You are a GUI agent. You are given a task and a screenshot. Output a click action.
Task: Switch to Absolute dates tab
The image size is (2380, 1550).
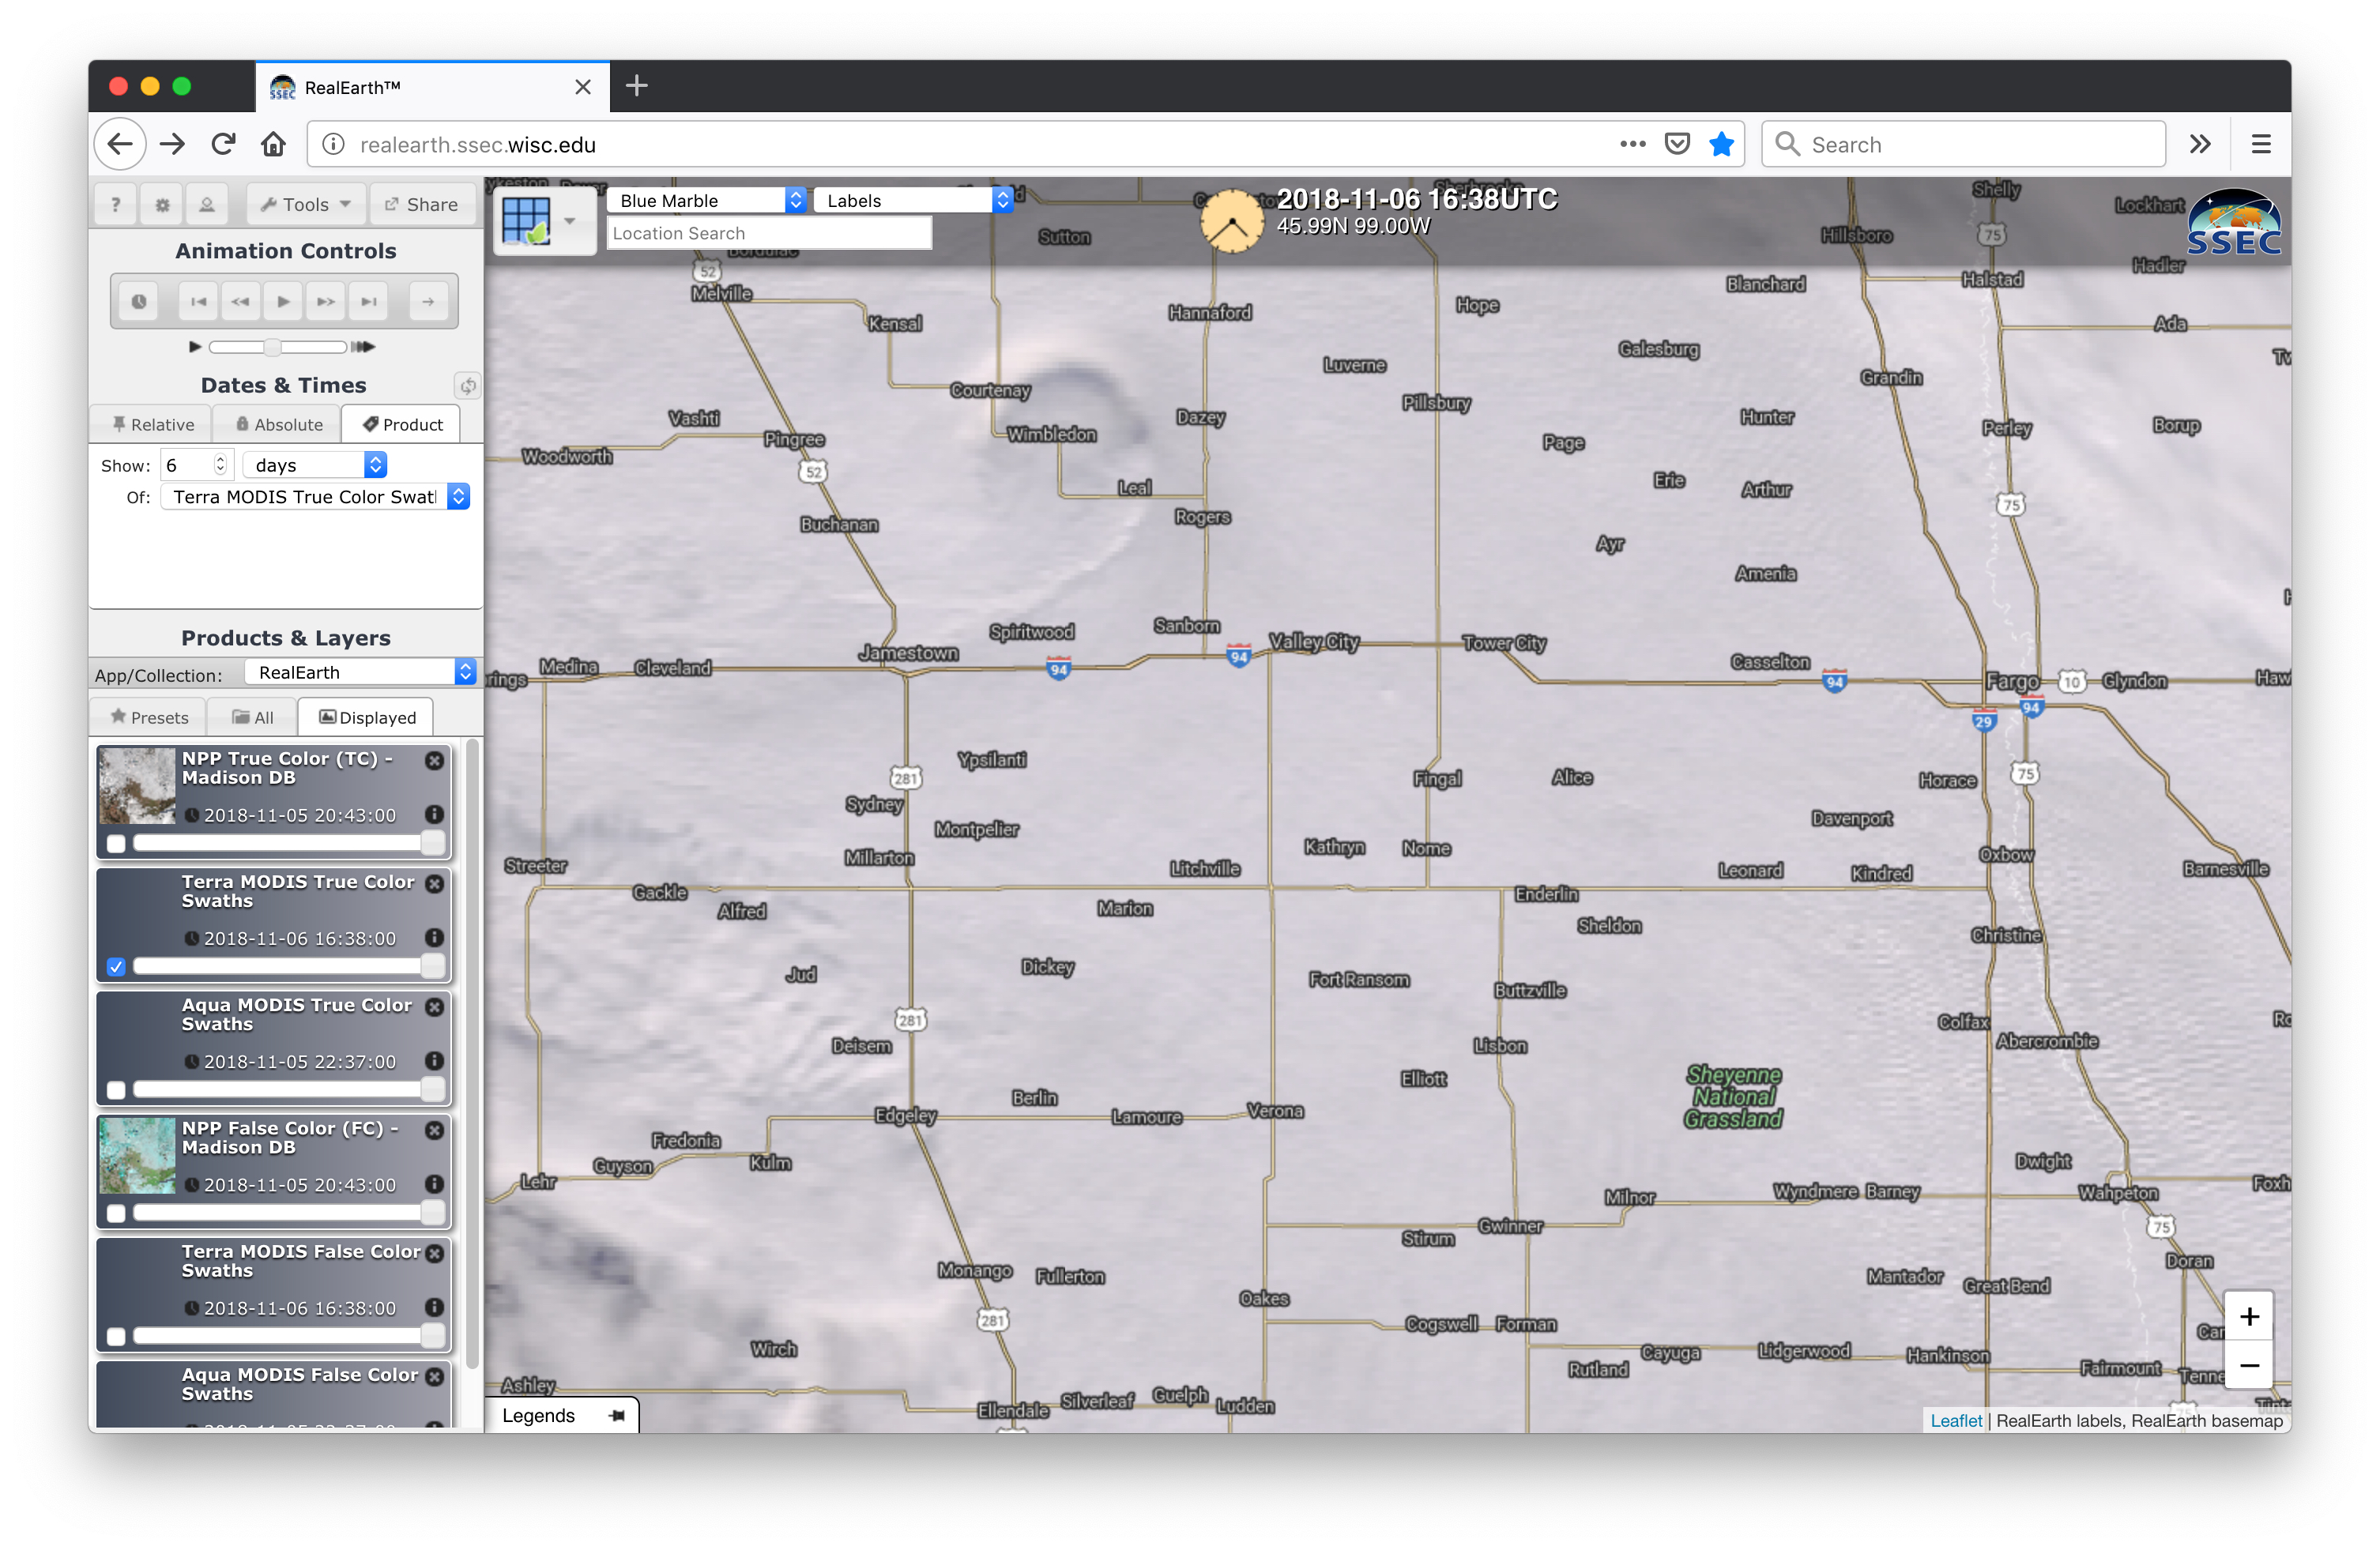(x=278, y=424)
